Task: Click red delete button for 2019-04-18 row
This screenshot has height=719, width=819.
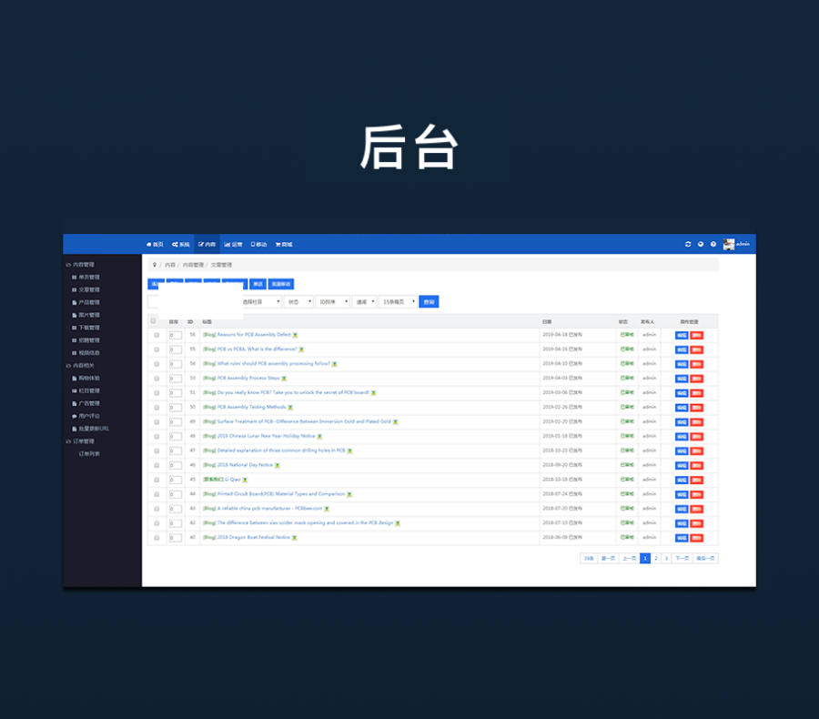Action: (697, 336)
